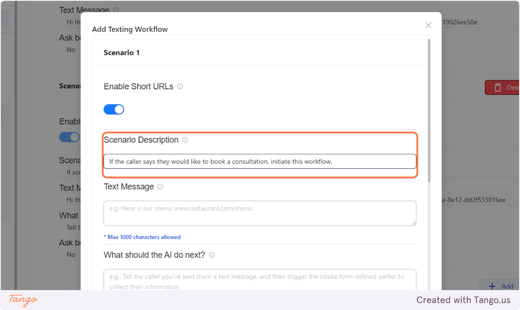Close the Add Texting Workflow dialog

point(428,25)
